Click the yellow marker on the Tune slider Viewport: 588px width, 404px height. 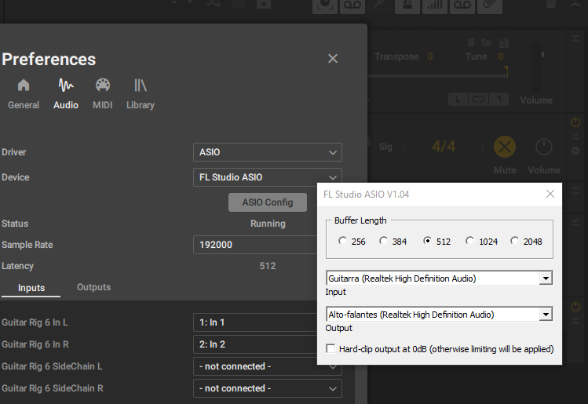pyautogui.click(x=506, y=71)
